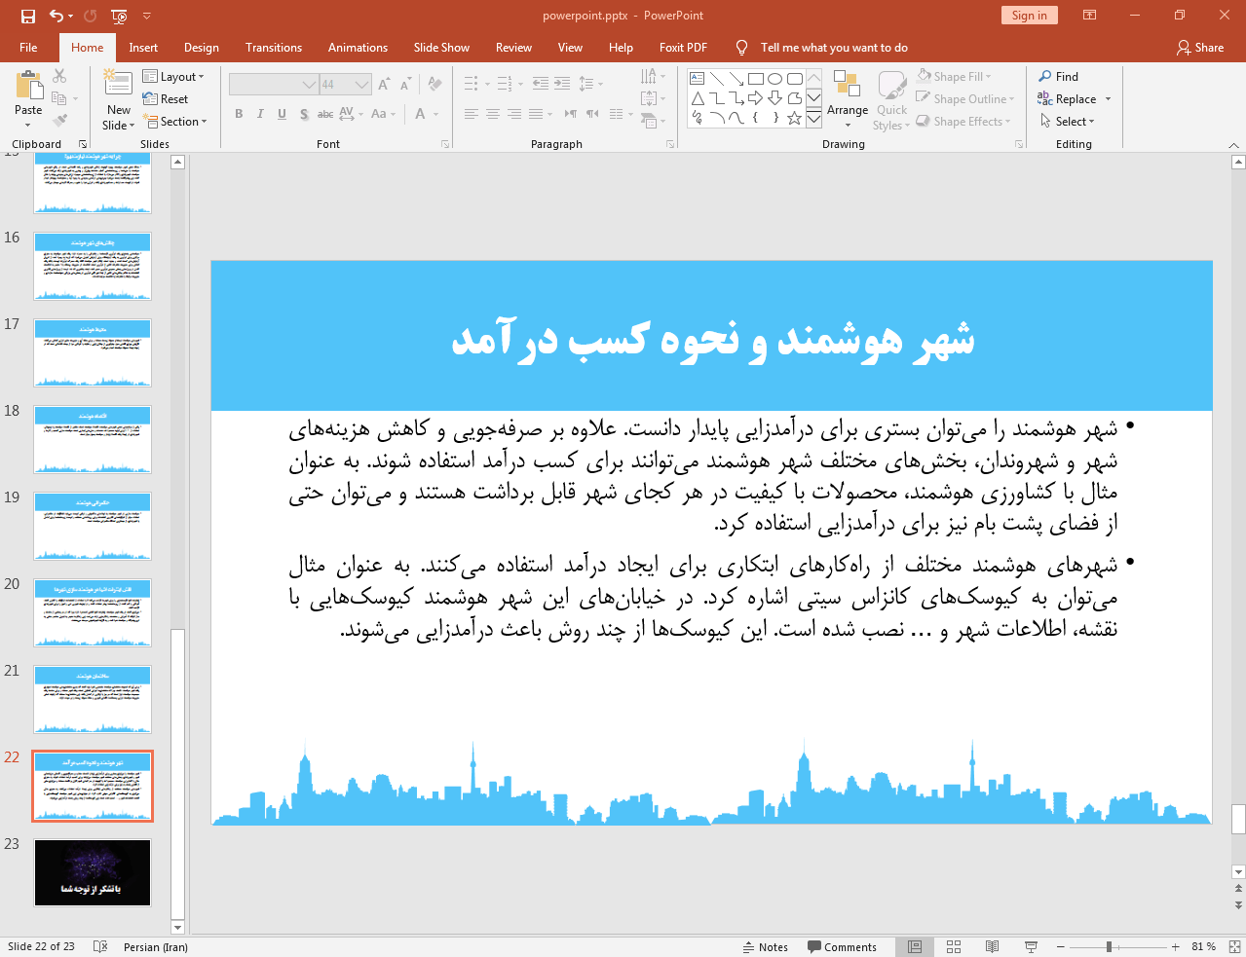Open Section dropdown

(x=175, y=122)
